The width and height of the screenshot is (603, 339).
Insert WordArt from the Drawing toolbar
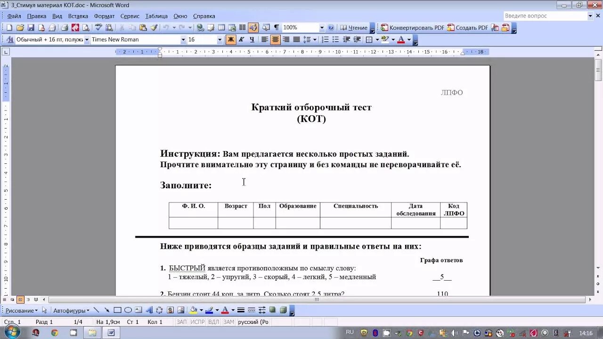(149, 310)
